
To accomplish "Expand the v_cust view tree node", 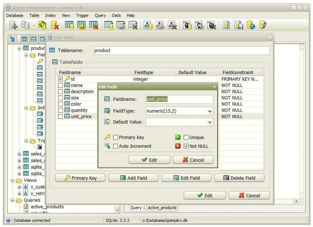I will point(19,187).
